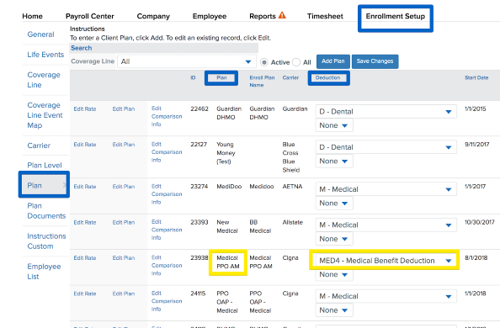Click the Search section heading
500x328 pixels.
click(x=82, y=48)
